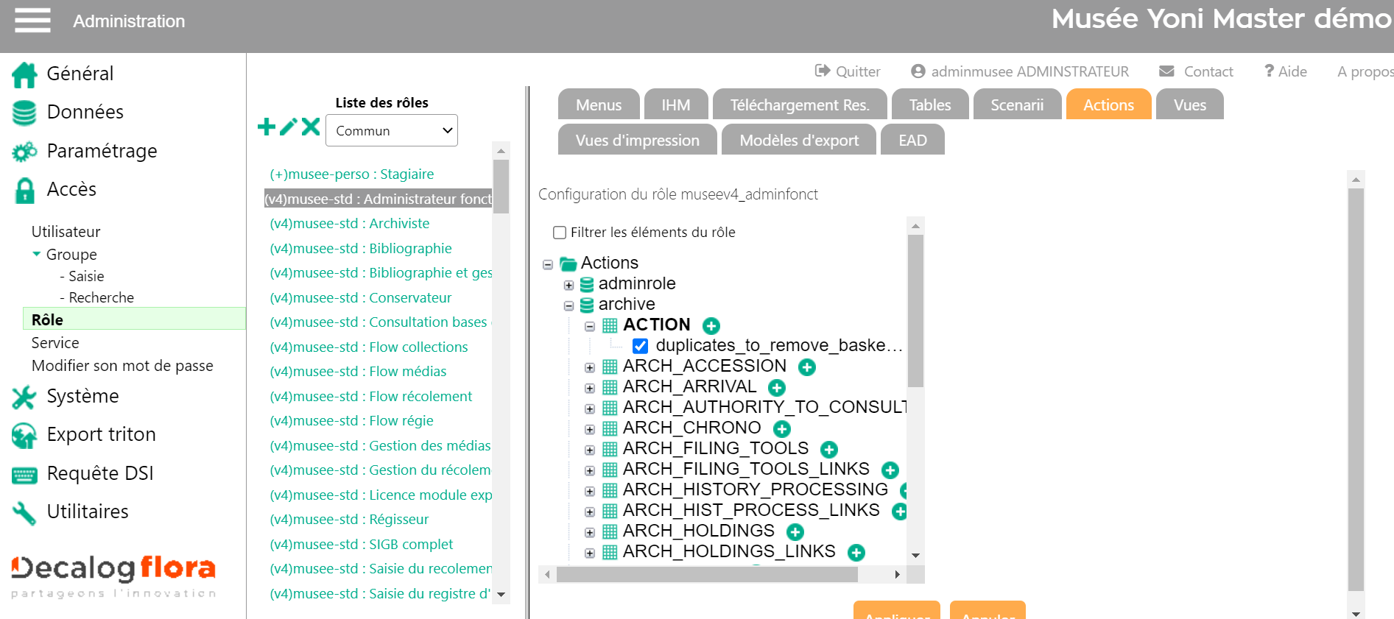Screen dimensions: 1394x619
Task: Expand the adminrole tree node
Action: (568, 285)
